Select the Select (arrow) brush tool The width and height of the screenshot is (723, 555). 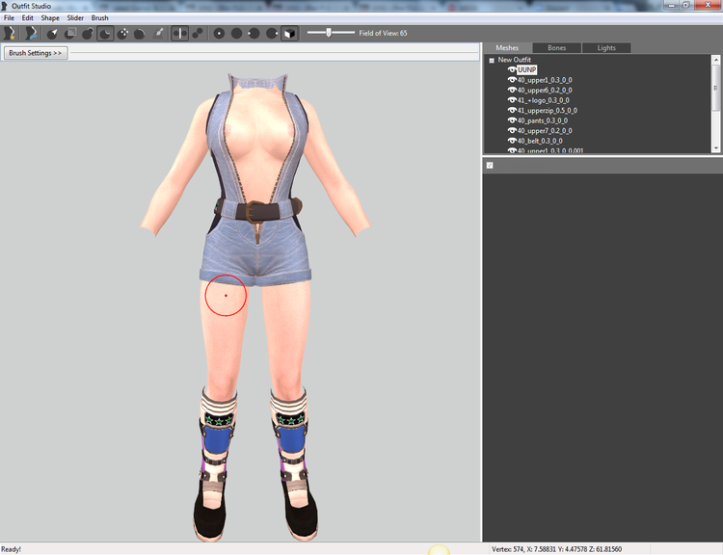coord(53,33)
